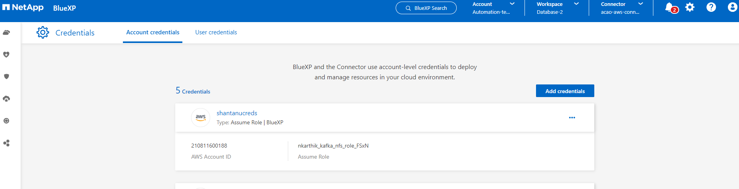Open the shantanucreds credential link
This screenshot has height=189, width=739.
(x=237, y=113)
